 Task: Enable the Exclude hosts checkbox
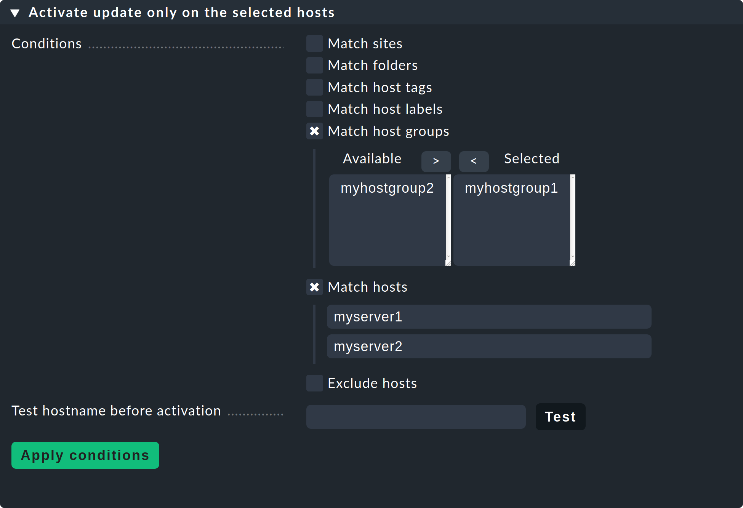pos(314,383)
